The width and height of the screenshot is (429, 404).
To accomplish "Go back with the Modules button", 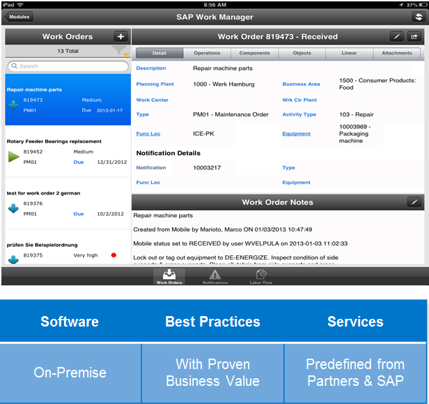I will [19, 17].
